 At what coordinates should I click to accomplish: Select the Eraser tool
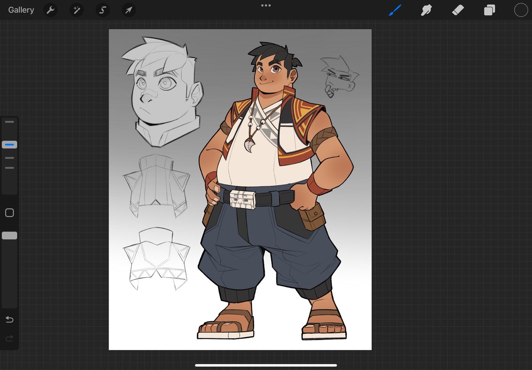[x=458, y=10]
